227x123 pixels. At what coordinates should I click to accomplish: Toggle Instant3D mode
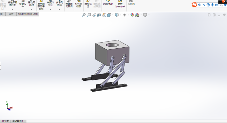(x=108, y=3)
